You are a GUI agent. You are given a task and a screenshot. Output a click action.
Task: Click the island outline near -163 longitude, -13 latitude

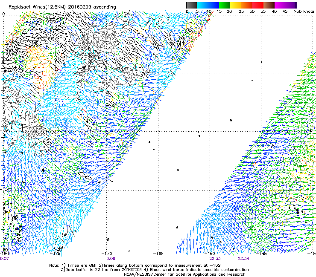(178, 170)
